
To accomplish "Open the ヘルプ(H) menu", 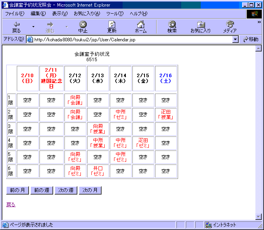I will pyautogui.click(x=139, y=14).
